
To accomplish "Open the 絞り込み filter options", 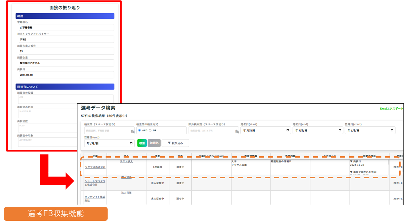I will tap(175, 143).
